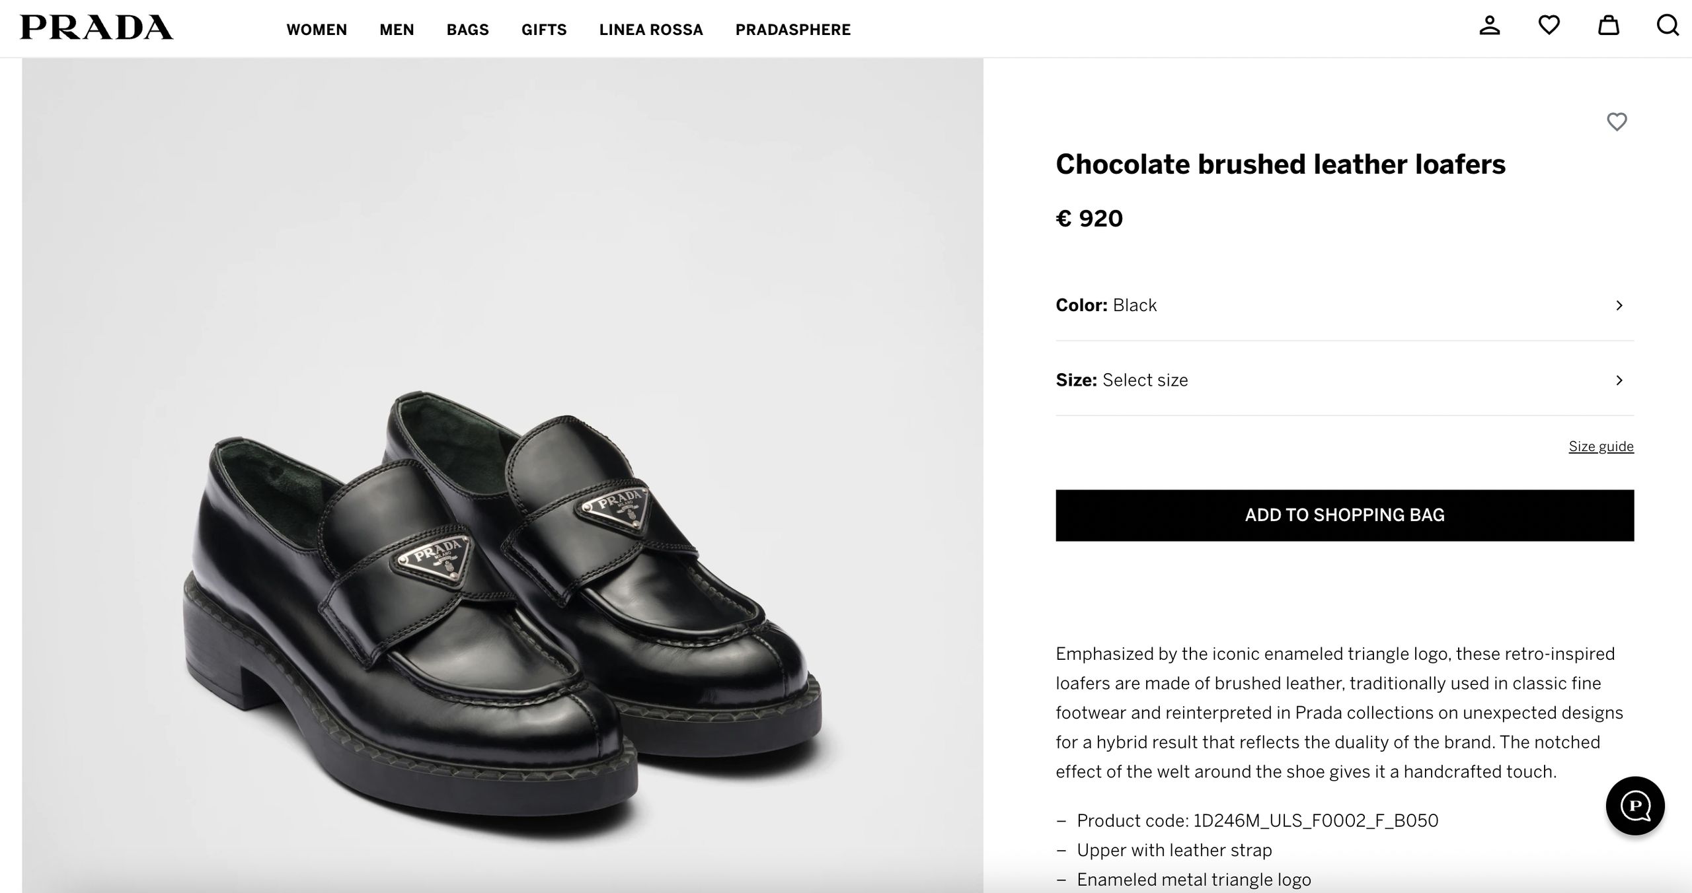Click the search magnifier icon
The height and width of the screenshot is (893, 1692).
(x=1667, y=26)
